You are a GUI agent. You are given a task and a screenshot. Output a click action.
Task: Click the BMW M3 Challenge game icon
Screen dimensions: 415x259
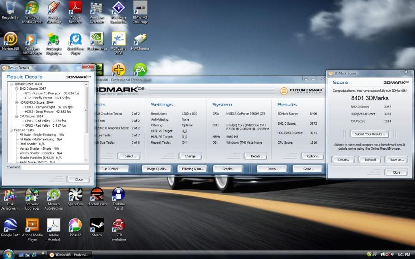140,12
